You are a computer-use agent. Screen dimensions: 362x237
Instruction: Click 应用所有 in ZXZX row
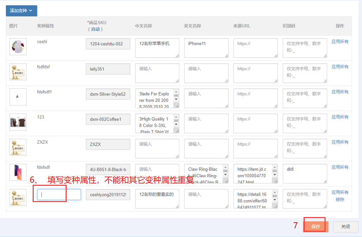(340, 142)
